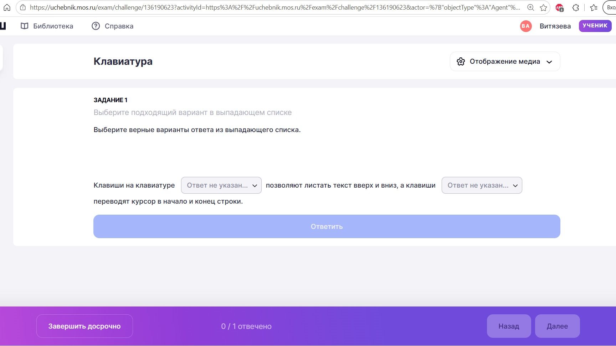Open the favorites list icon

[594, 7]
